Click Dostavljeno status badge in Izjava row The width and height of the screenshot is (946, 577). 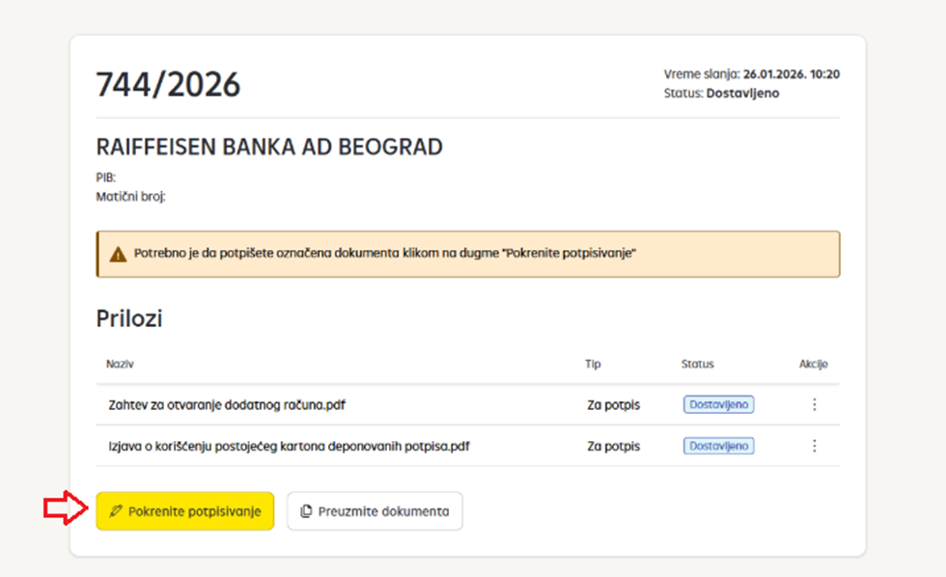click(x=718, y=446)
